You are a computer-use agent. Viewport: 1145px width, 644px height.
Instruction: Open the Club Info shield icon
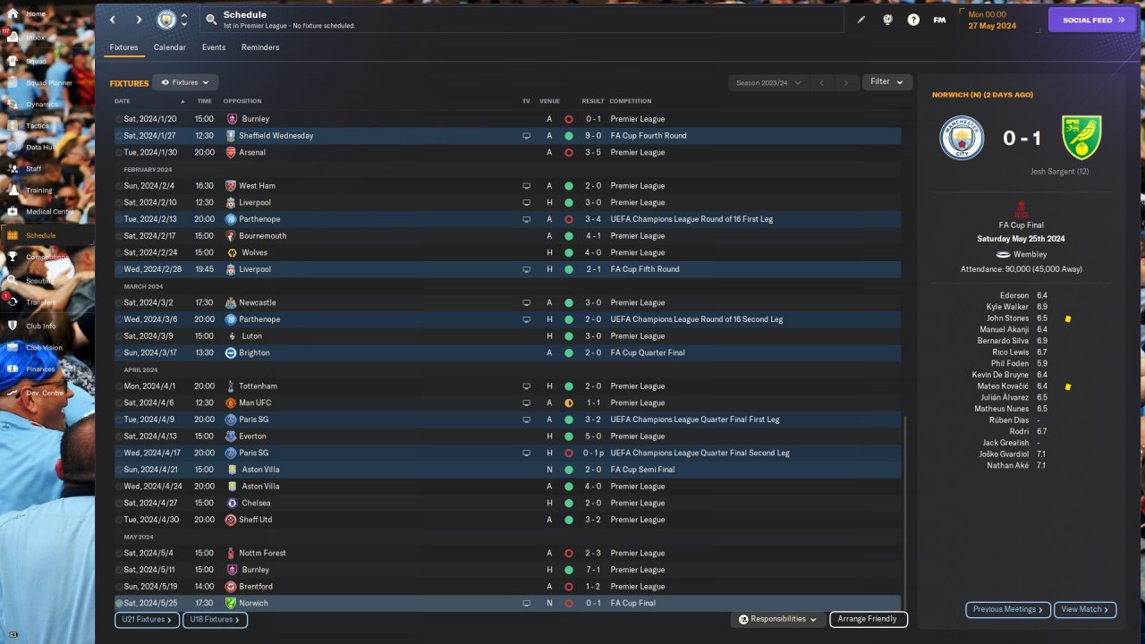tap(13, 326)
